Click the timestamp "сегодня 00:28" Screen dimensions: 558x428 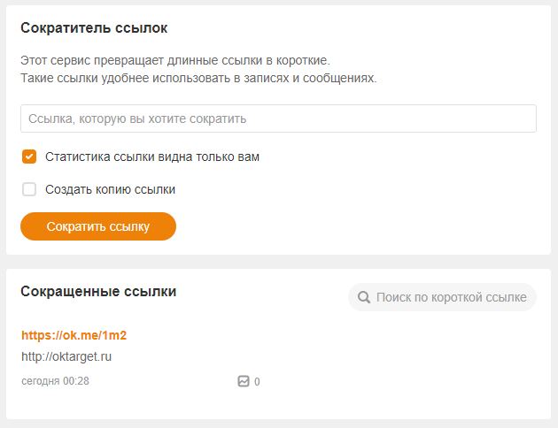pos(55,381)
